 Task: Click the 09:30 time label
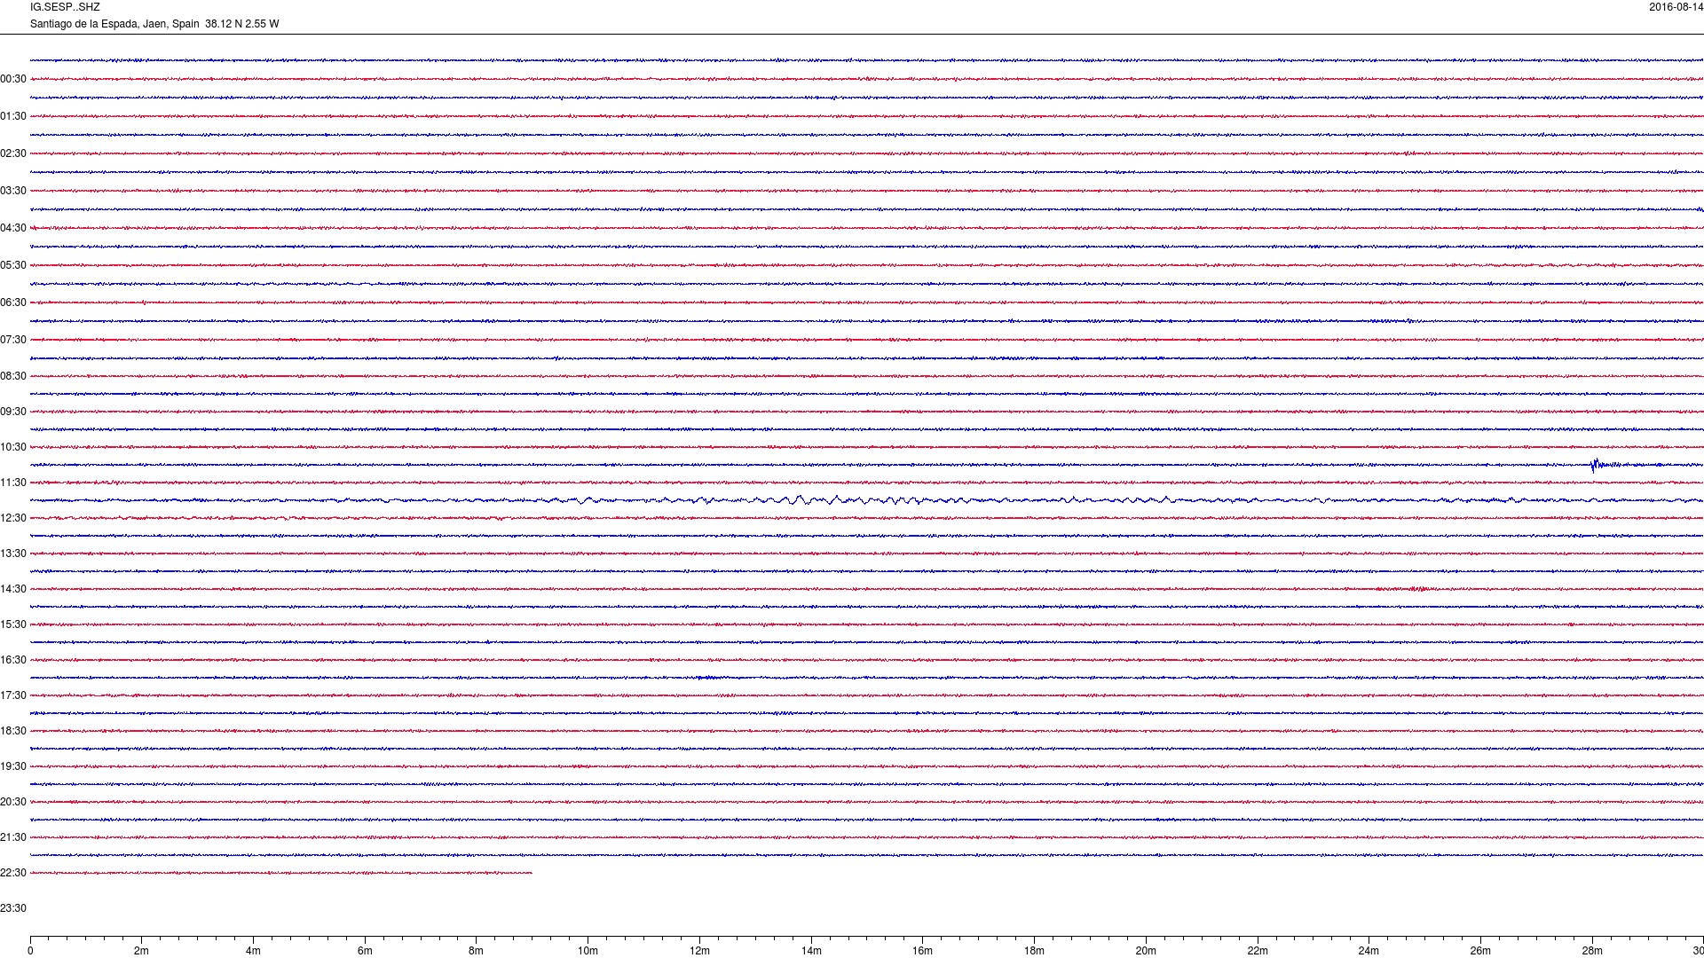click(x=13, y=412)
